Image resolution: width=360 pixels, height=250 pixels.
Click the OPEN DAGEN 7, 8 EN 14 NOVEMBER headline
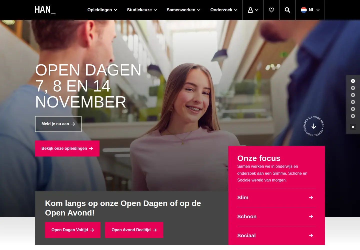point(88,86)
